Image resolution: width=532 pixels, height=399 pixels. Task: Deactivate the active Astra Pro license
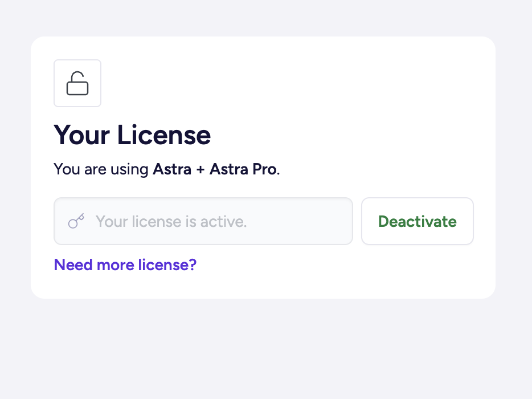[x=418, y=221]
